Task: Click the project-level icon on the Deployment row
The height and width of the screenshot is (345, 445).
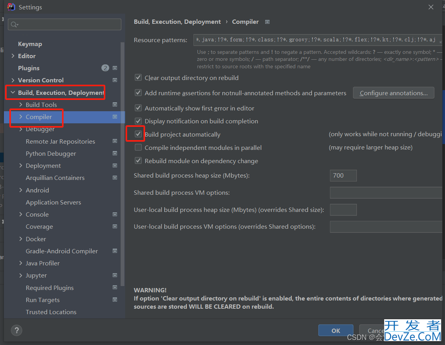Action: (x=115, y=165)
